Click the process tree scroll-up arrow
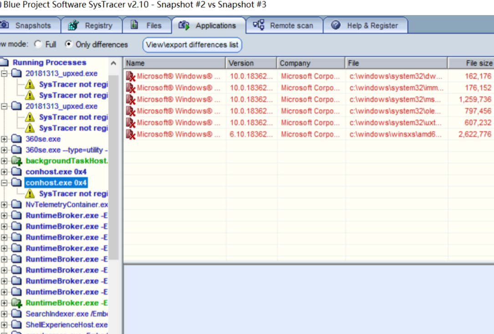494x334 pixels. click(x=113, y=63)
